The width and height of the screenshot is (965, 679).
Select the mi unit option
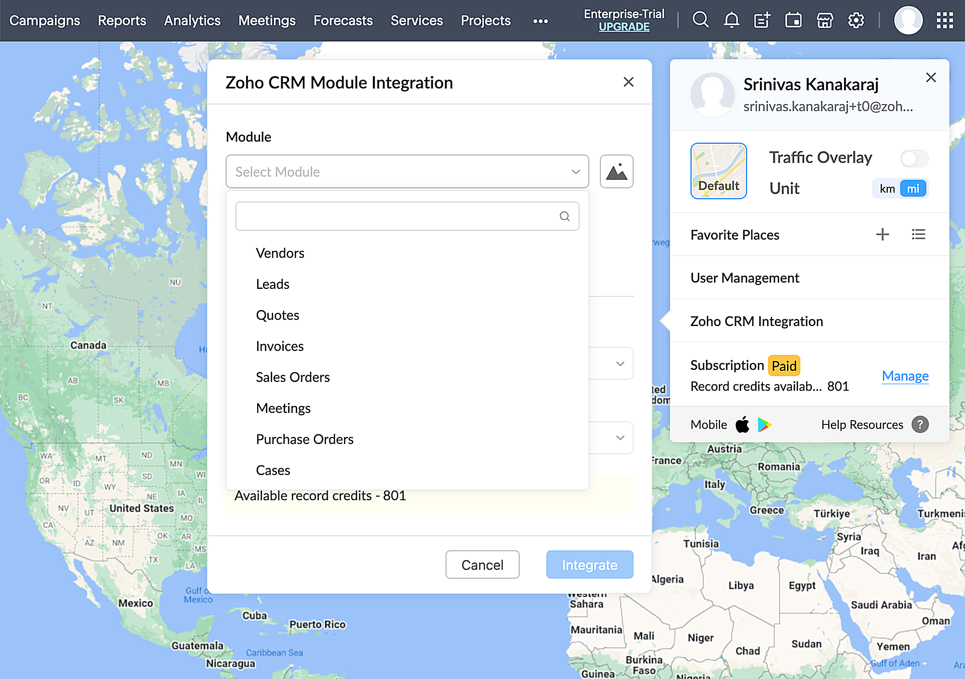pos(913,189)
